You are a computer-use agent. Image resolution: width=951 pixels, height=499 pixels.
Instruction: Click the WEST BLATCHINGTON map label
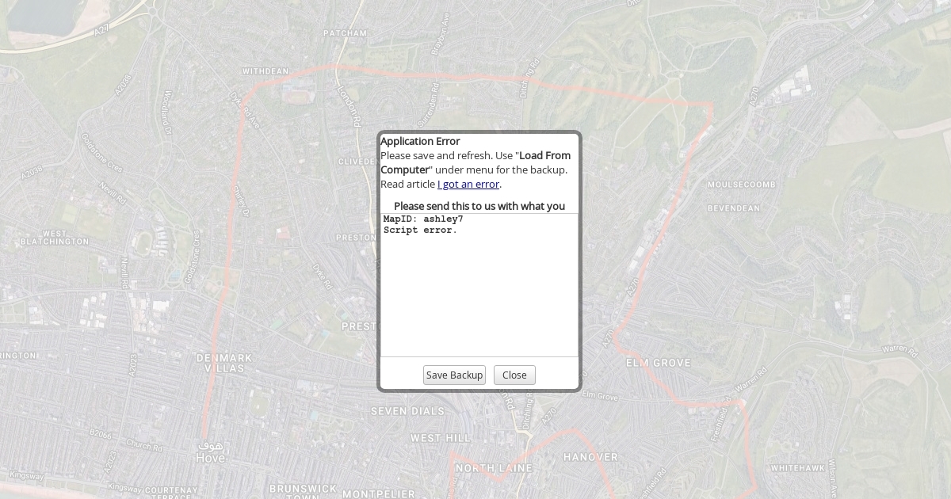coord(55,238)
